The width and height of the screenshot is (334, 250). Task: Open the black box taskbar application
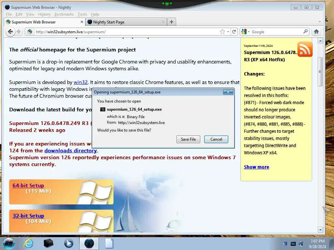tap(49, 243)
